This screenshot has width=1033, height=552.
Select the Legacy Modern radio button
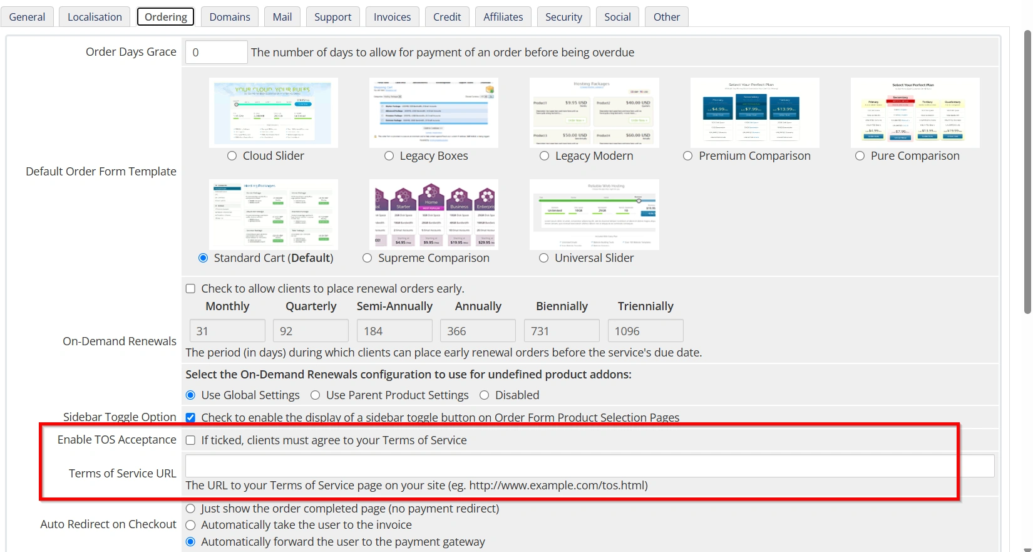pos(545,156)
